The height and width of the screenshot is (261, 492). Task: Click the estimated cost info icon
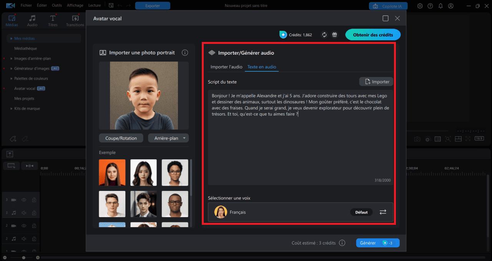[x=342, y=243]
